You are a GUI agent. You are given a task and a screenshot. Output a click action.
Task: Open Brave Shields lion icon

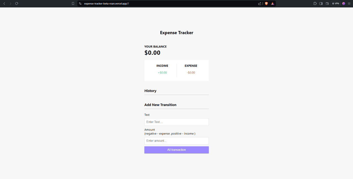[266, 4]
